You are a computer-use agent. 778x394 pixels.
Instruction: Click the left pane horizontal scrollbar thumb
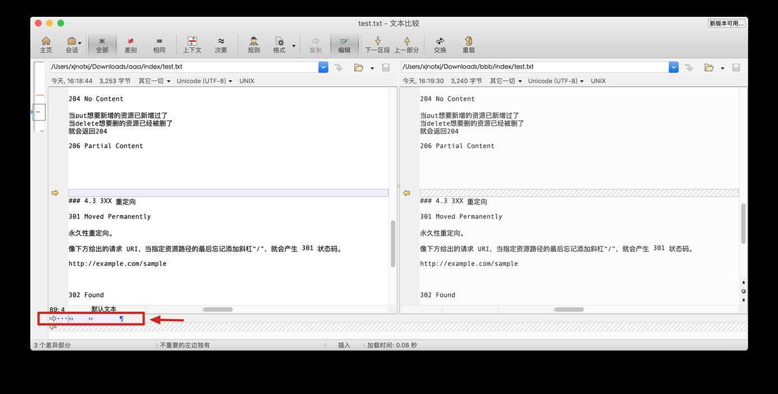click(217, 309)
